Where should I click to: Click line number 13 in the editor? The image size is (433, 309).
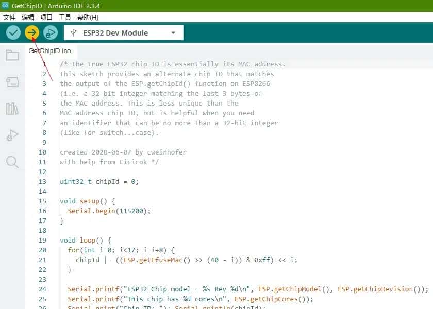coord(42,181)
